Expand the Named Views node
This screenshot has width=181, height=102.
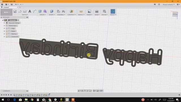point(5,26)
